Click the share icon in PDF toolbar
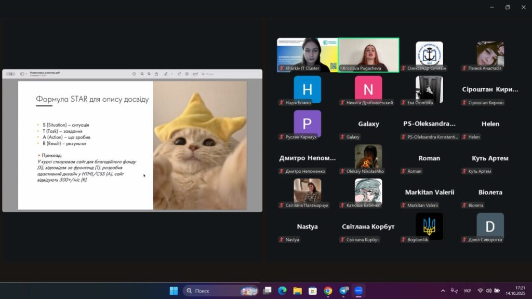 click(x=157, y=74)
